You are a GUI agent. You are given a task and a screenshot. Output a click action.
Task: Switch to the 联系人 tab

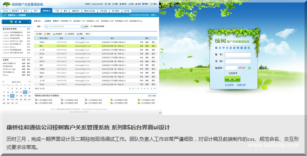click(26, 11)
